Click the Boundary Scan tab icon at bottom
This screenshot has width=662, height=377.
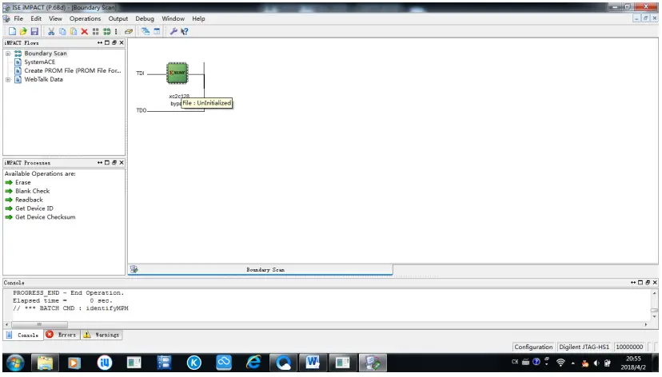pos(134,269)
